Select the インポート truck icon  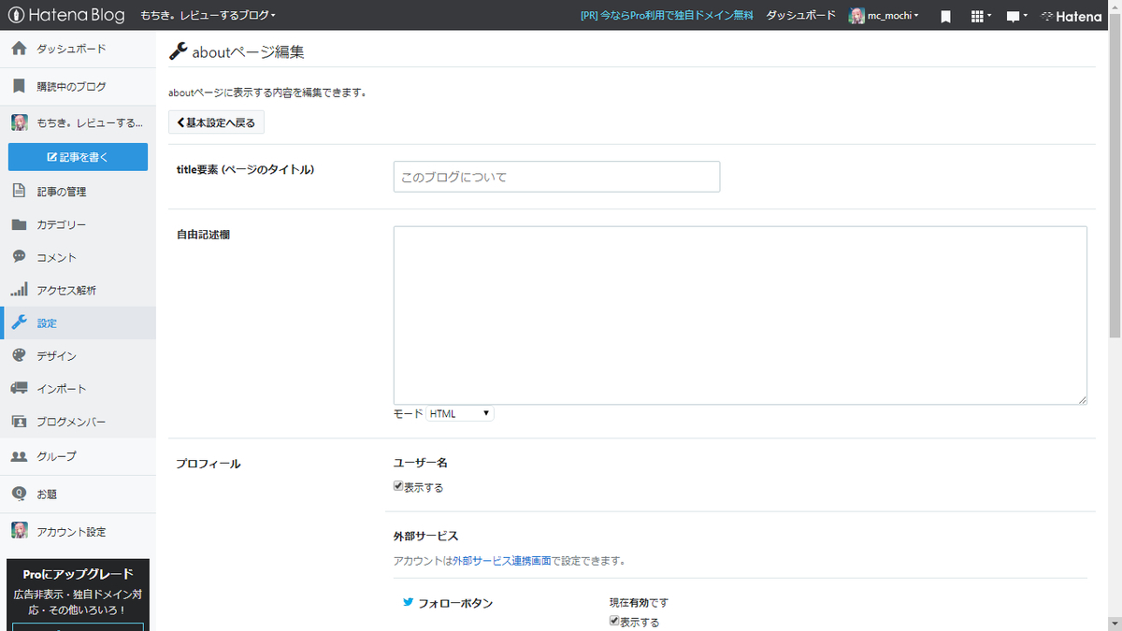pyautogui.click(x=21, y=388)
